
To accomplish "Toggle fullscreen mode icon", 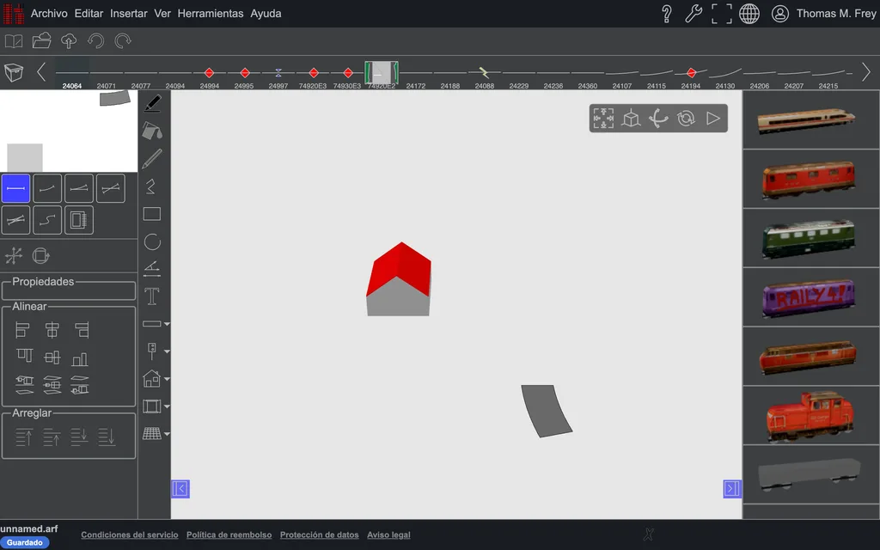I will point(722,14).
